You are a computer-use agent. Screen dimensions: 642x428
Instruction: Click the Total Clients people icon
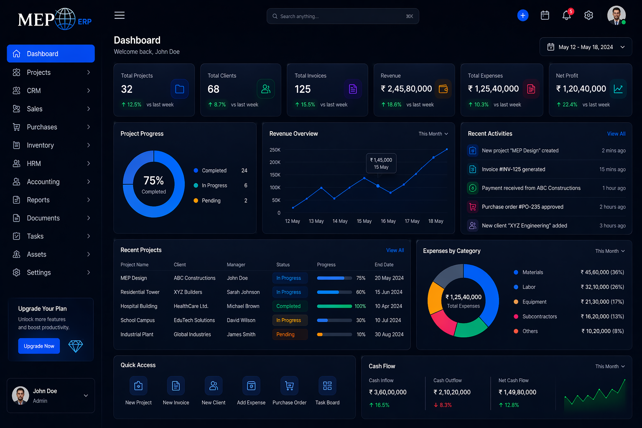click(266, 89)
